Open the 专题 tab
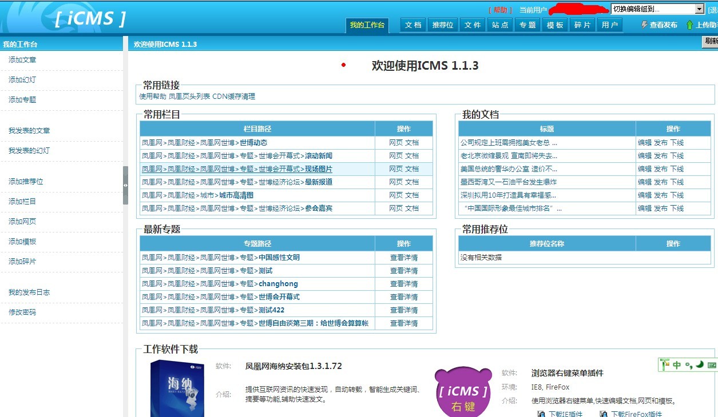 (x=527, y=25)
